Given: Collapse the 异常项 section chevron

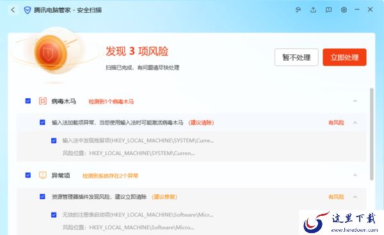Looking at the screenshot, I should pyautogui.click(x=355, y=175).
